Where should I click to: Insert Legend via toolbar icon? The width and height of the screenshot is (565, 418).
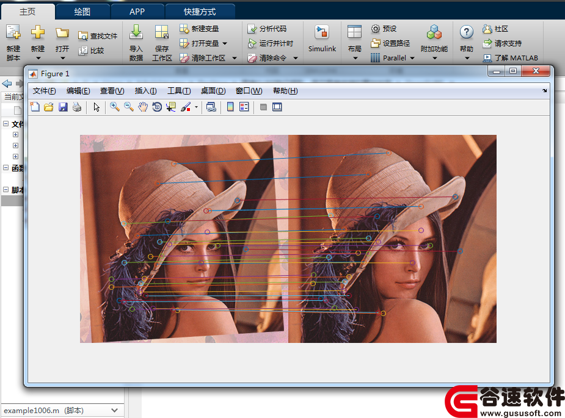click(x=244, y=107)
